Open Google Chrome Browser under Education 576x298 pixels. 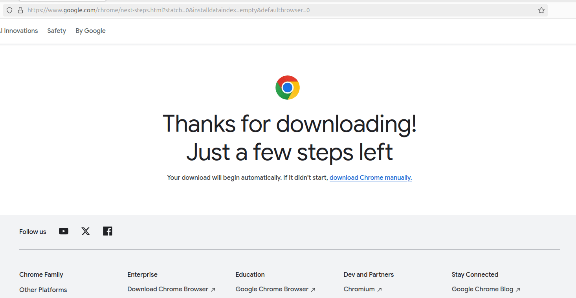(x=272, y=289)
